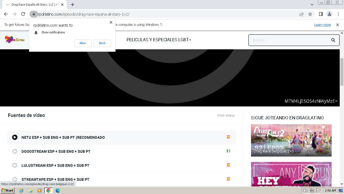Open the HEY pink promo thumbnail
The height and width of the screenshot is (194, 344).
tap(291, 174)
